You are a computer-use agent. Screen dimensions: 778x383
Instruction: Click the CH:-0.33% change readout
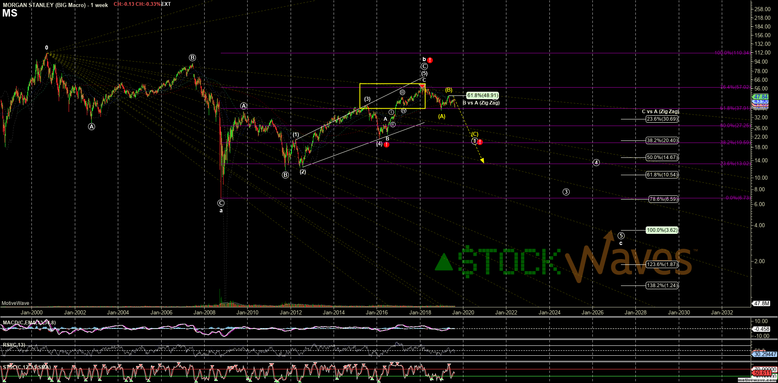[x=149, y=4]
